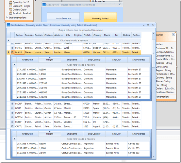Select freight value 0,3300 in CACTU grid
Viewport: 181px width, 163px height.
(x=50, y=144)
